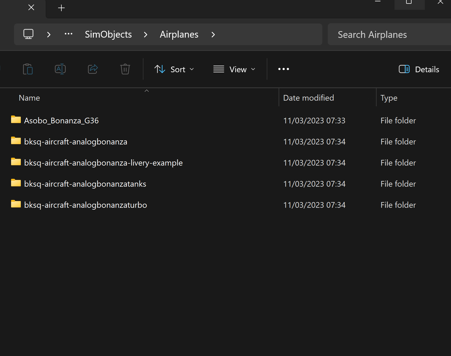Image resolution: width=451 pixels, height=356 pixels.
Task: Click the Paste clipboard icon
Action: coord(28,69)
